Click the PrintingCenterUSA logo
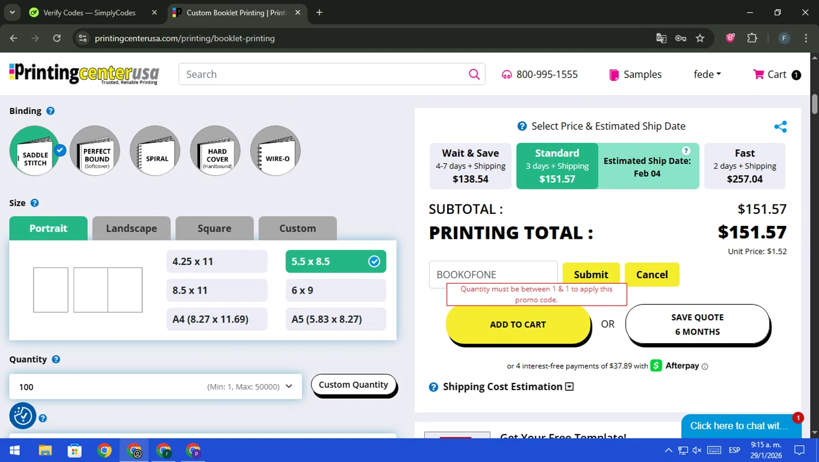819x462 pixels. (84, 74)
